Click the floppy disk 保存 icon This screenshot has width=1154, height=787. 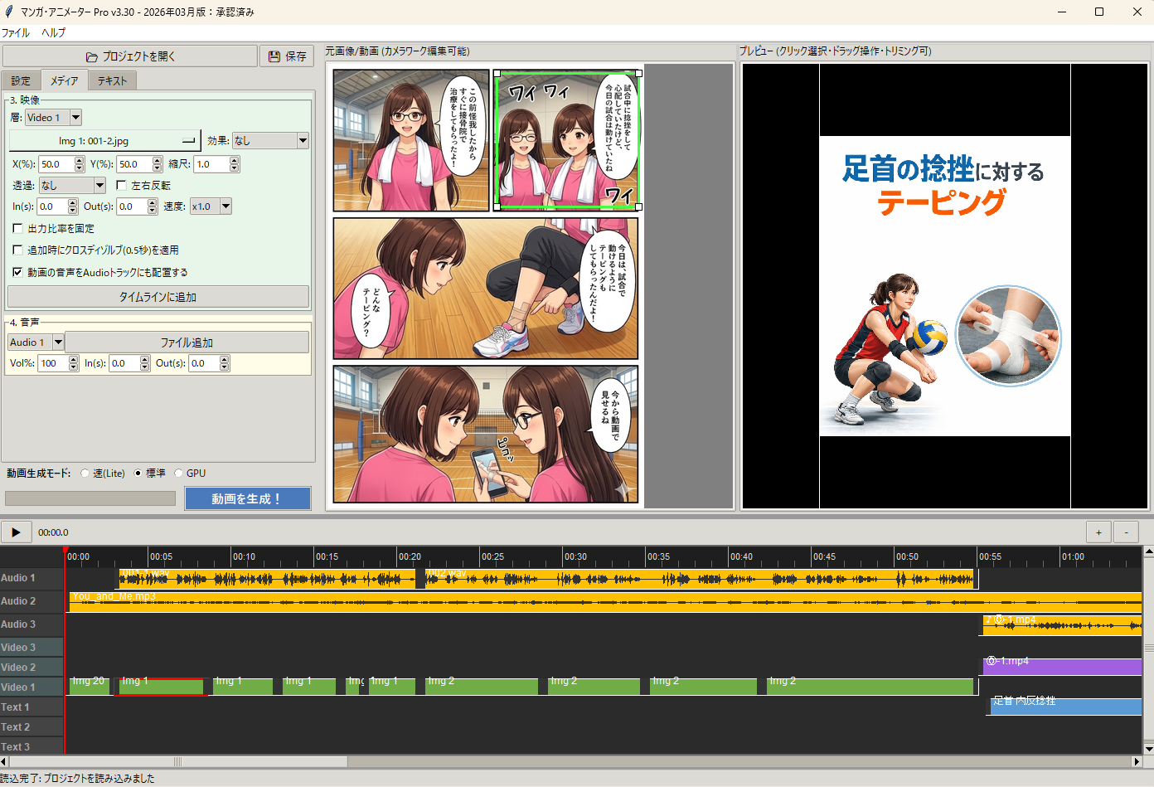tap(274, 56)
